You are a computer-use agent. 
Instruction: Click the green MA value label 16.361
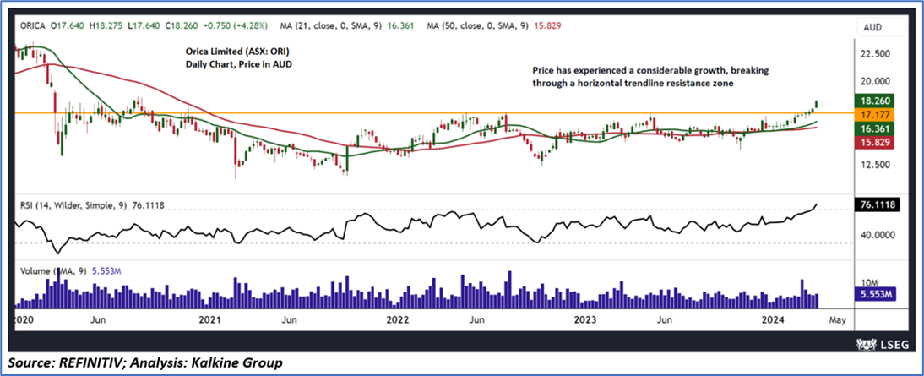874,128
